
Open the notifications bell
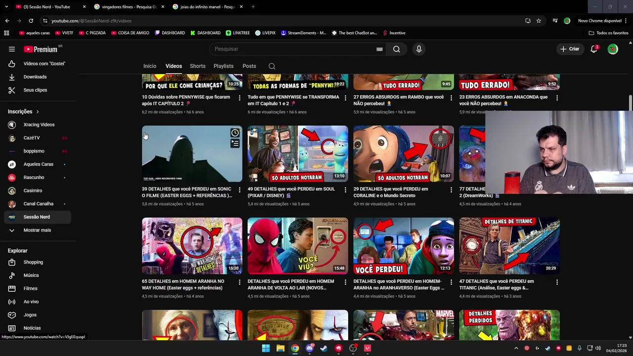point(594,49)
